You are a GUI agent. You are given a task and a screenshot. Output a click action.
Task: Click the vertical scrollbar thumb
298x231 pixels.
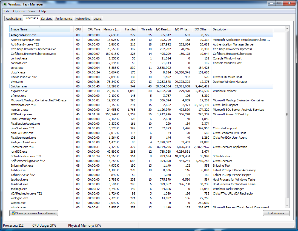[x=287, y=115]
